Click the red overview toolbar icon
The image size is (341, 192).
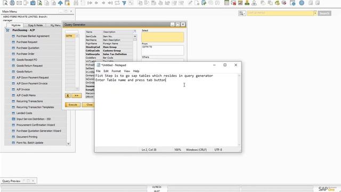click(x=233, y=3)
